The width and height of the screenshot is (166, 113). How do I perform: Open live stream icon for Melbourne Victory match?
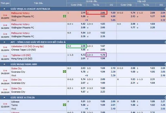(x=64, y=16)
